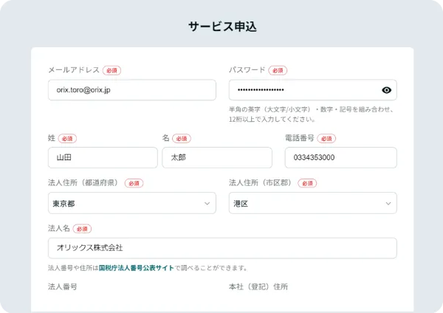Open the 国税庁法人番号公表サイト link
The height and width of the screenshot is (313, 443).
(x=136, y=268)
